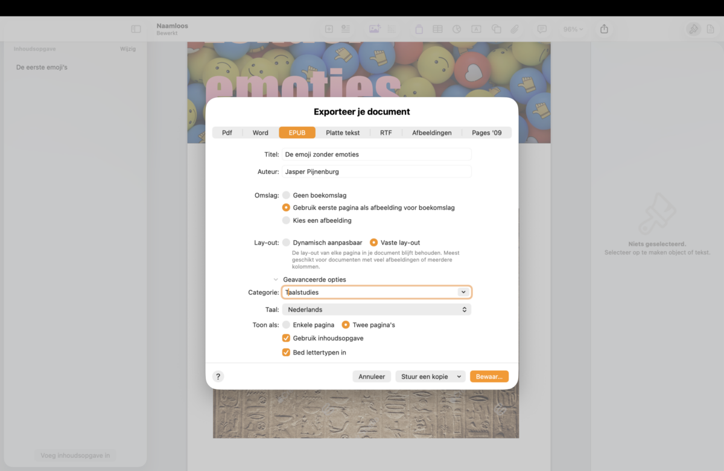This screenshot has width=724, height=471.
Task: Open the share icon in toolbar
Action: 604,29
